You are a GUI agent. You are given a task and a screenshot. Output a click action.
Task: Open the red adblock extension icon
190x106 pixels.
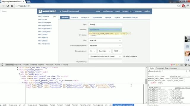[183, 6]
